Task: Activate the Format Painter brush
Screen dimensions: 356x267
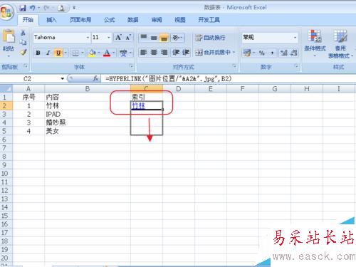Action: coord(23,52)
